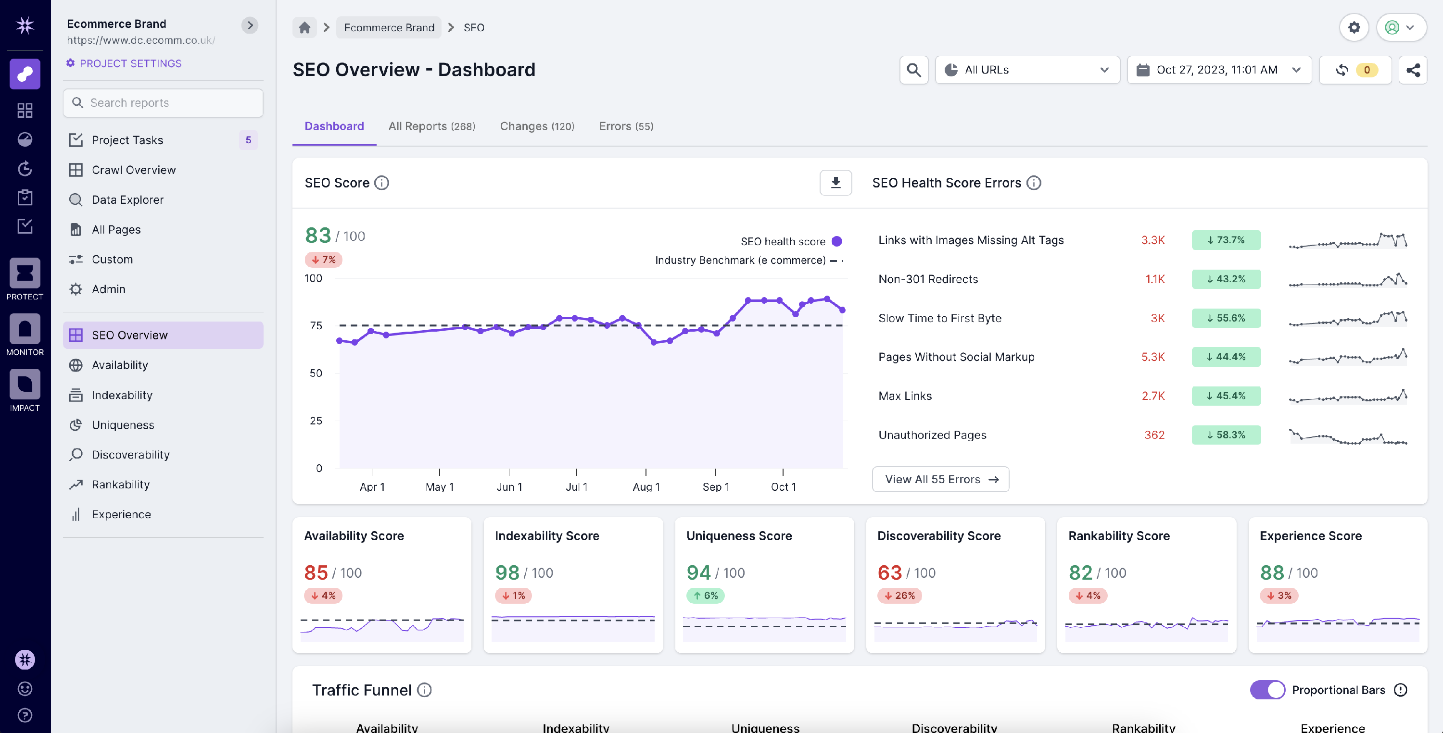Switch to the Dashboard tab
The width and height of the screenshot is (1443, 733).
point(334,126)
